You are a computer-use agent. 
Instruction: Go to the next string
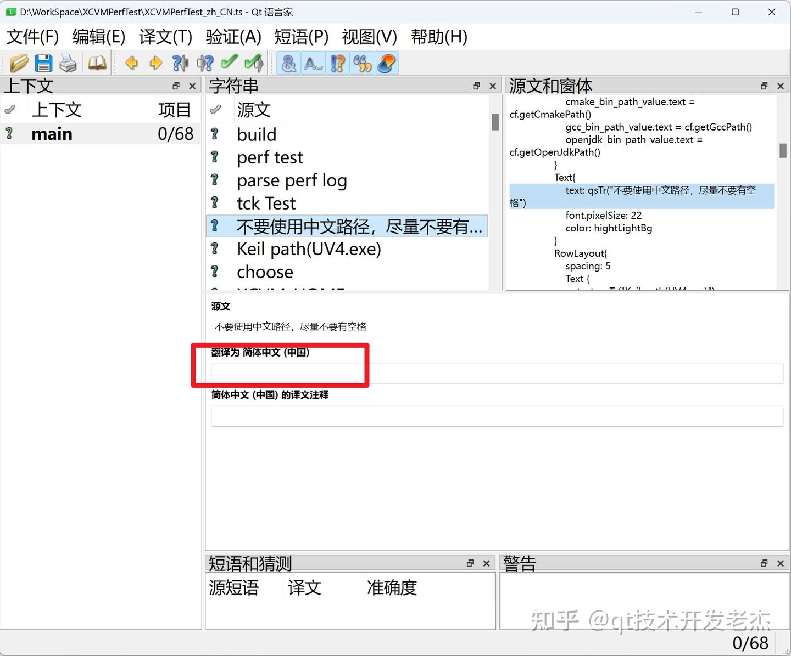(155, 63)
